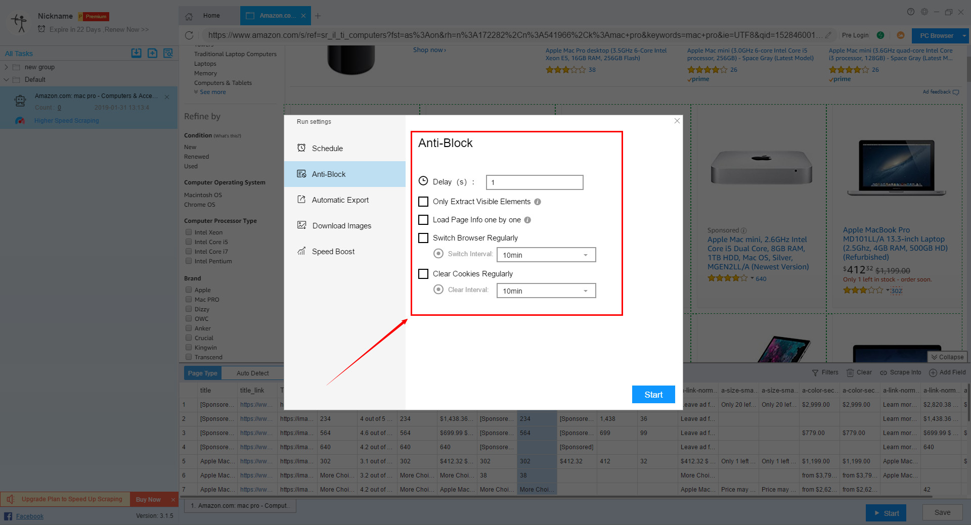The width and height of the screenshot is (971, 525).
Task: Switch to the Home tab
Action: coord(210,16)
